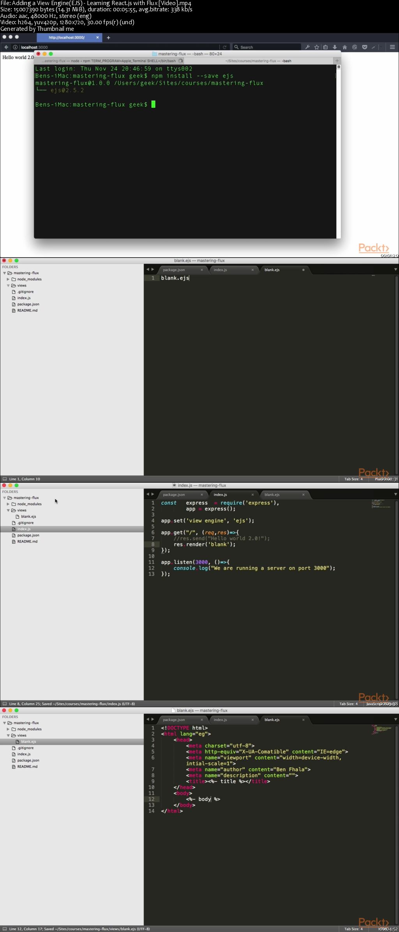Collapse mastering-flux folder in unsaved blank.ejs window
Screen dimensions: 399x932
(4, 273)
